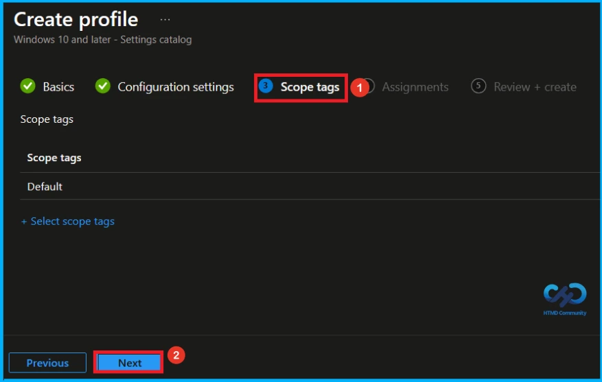Open the Configuration settings step
602x382 pixels.
click(176, 87)
